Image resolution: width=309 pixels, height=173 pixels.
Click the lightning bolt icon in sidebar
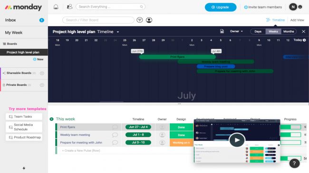24,168
